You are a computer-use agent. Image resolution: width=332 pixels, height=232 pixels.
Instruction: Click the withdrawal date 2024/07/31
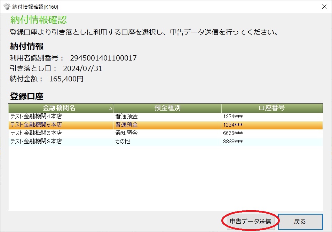pyautogui.click(x=82, y=69)
